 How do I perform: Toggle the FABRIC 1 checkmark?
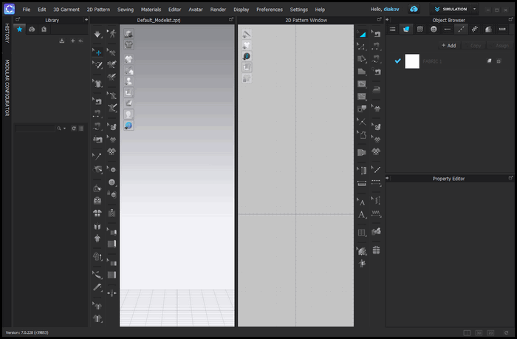(x=397, y=61)
